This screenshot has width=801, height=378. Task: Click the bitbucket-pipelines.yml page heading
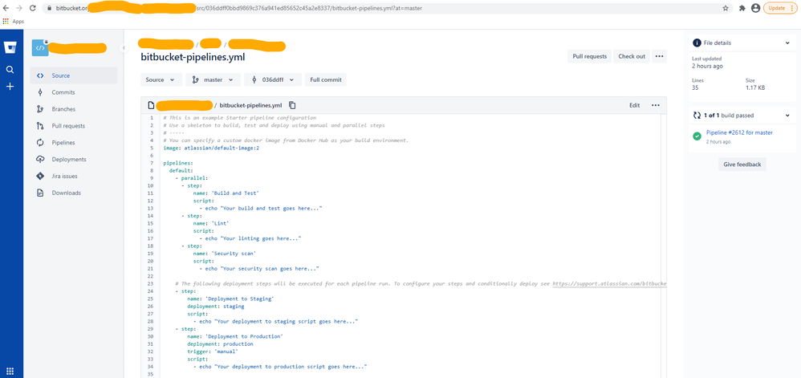click(193, 57)
